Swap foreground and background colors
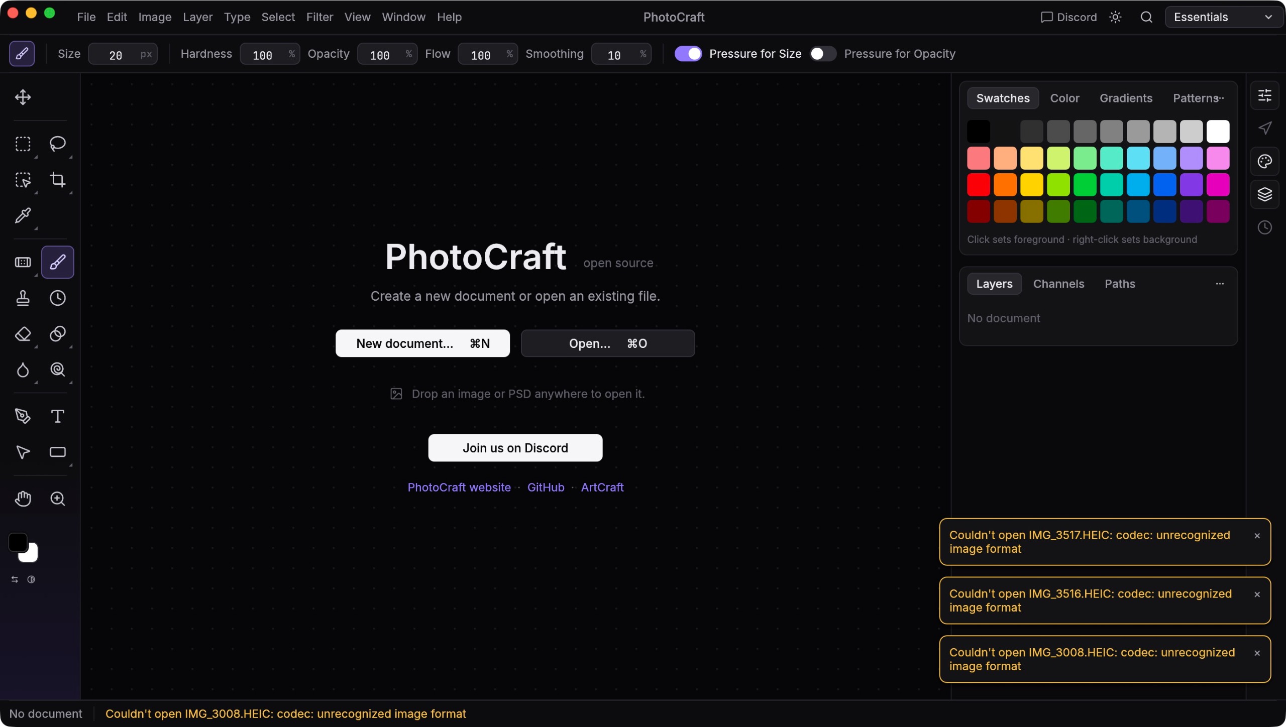Viewport: 1286px width, 727px height. click(15, 579)
